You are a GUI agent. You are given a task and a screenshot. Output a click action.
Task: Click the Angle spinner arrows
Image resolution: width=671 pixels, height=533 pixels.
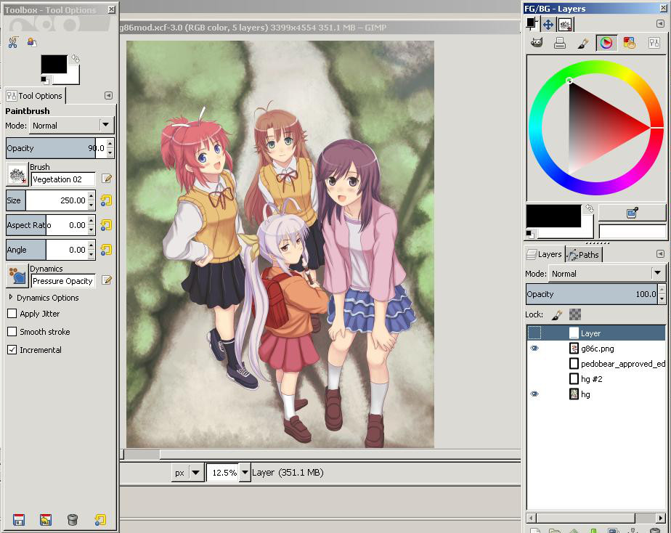91,250
